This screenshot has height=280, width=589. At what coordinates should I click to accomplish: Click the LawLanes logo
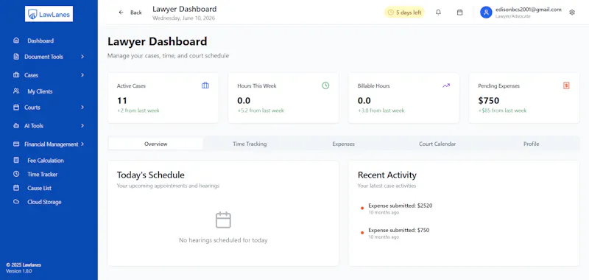tap(49, 14)
